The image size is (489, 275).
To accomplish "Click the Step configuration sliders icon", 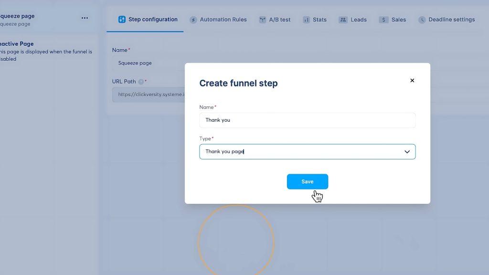I will 122,19.
